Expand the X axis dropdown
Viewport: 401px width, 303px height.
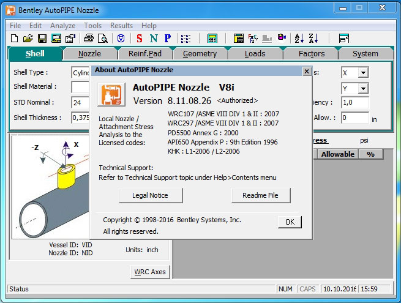pos(363,73)
